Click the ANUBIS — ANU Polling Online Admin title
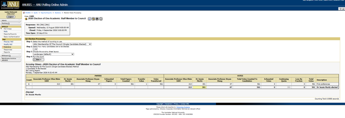The width and height of the screenshot is (345, 118). [x=45, y=5]
